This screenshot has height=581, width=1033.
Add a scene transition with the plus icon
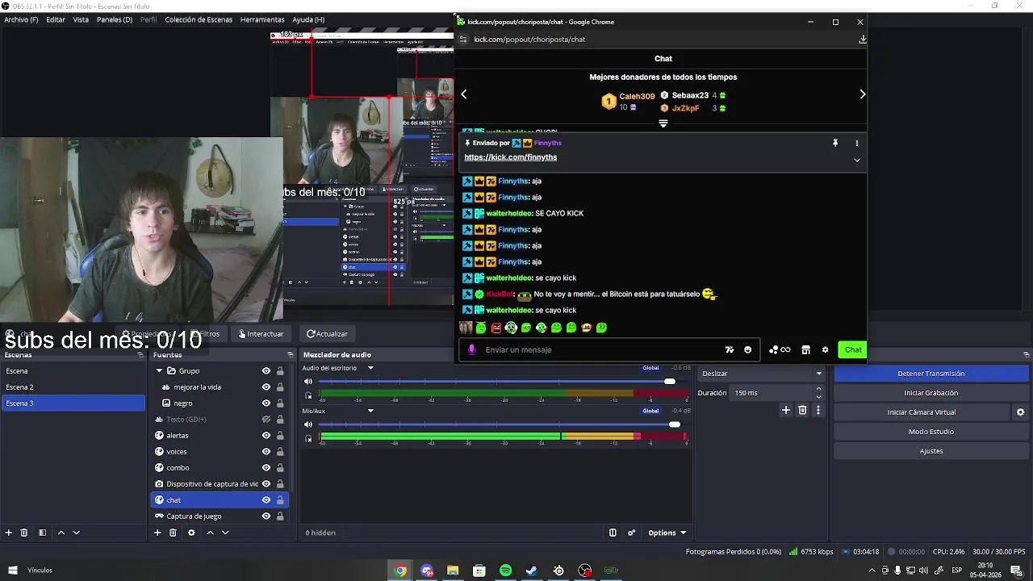[x=785, y=410]
